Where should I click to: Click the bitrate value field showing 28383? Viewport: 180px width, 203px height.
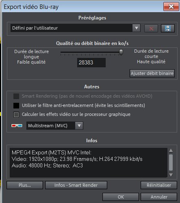coord(91,62)
